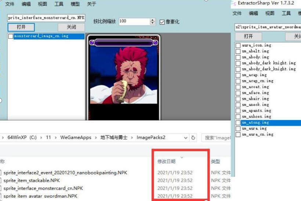
Task: Check the sm_apants.img checkbox
Action: tap(238, 111)
